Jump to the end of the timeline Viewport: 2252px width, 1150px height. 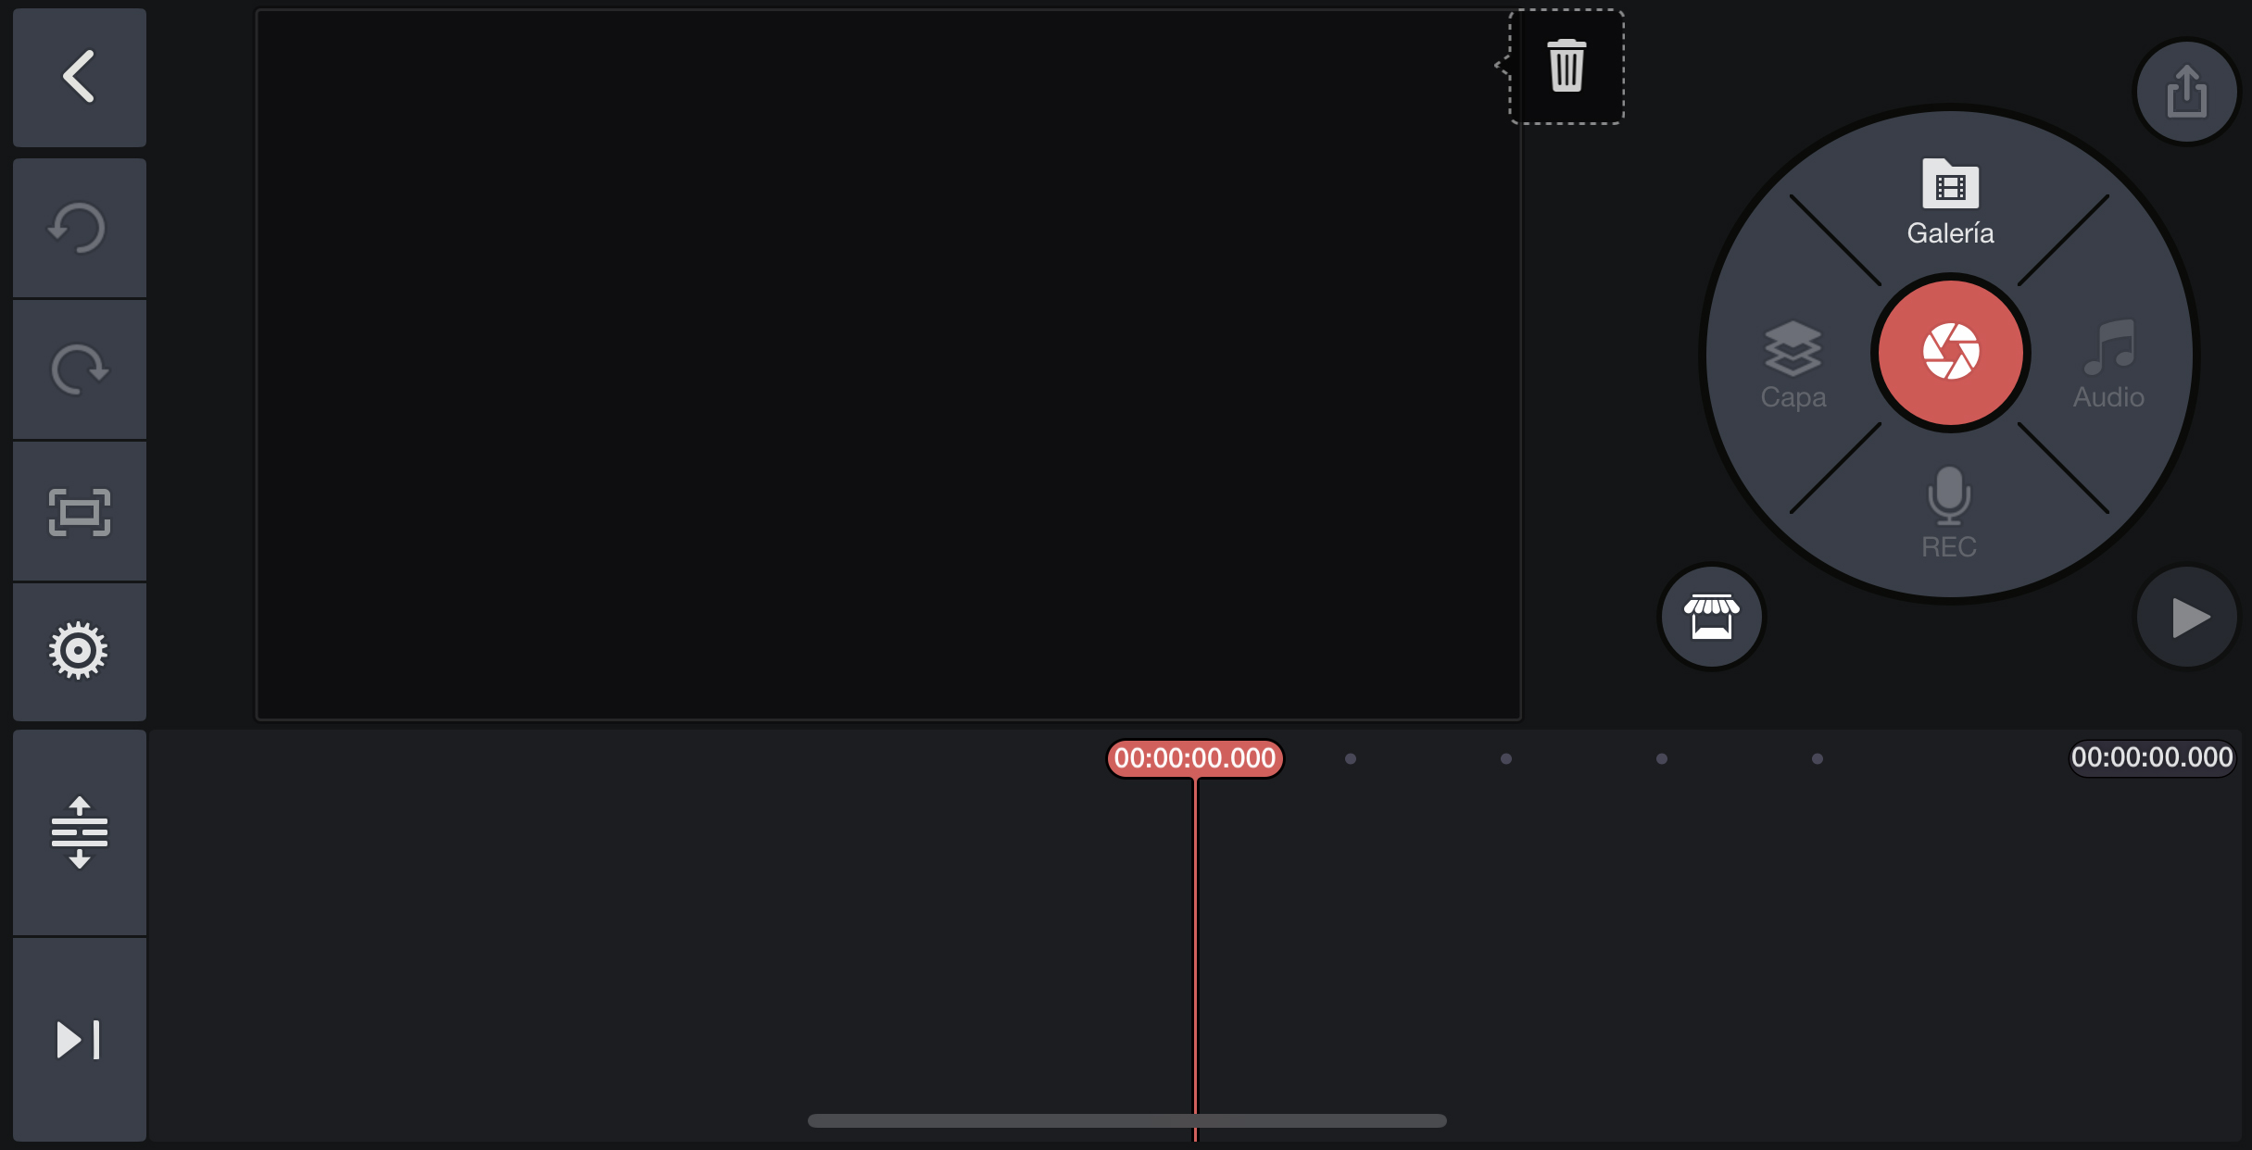coord(80,1039)
